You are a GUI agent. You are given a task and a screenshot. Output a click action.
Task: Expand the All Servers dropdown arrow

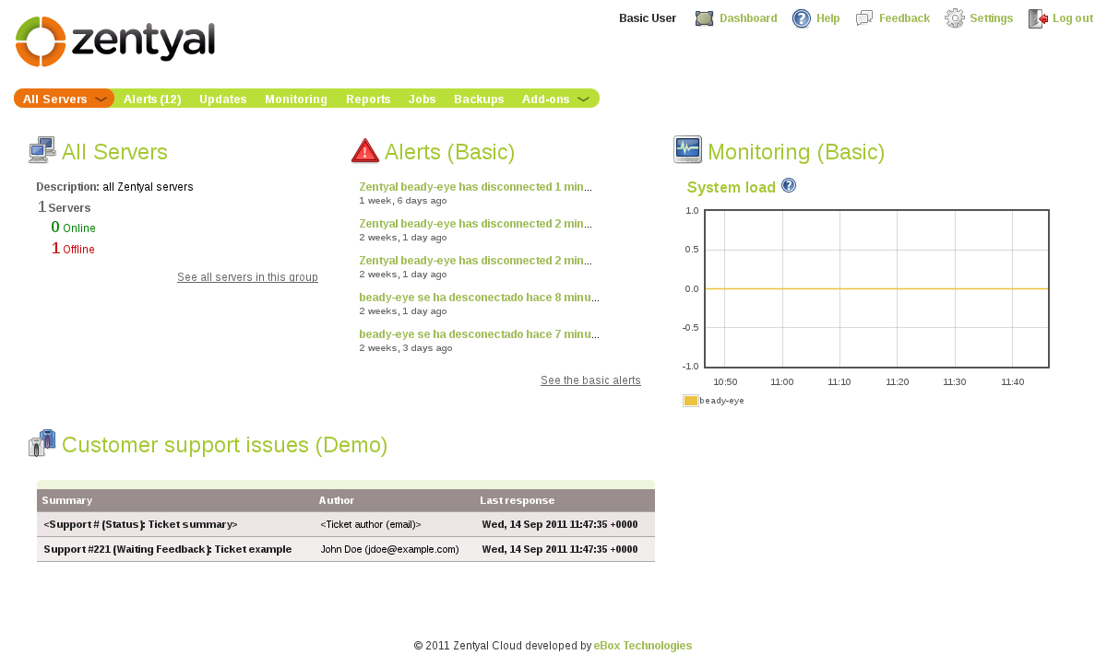101,99
